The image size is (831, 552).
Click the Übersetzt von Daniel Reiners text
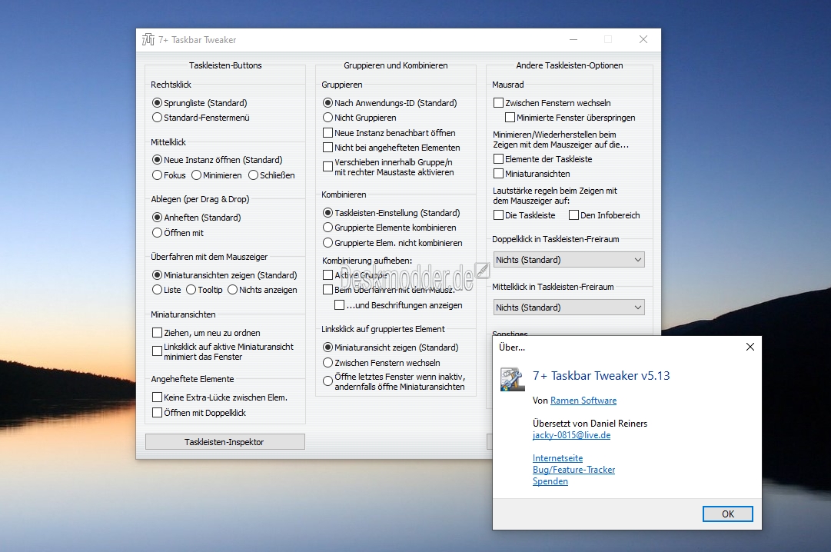click(590, 424)
